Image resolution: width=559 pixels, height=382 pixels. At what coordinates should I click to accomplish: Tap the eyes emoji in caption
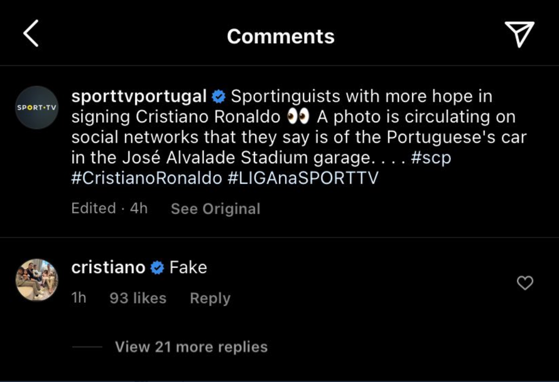point(298,117)
